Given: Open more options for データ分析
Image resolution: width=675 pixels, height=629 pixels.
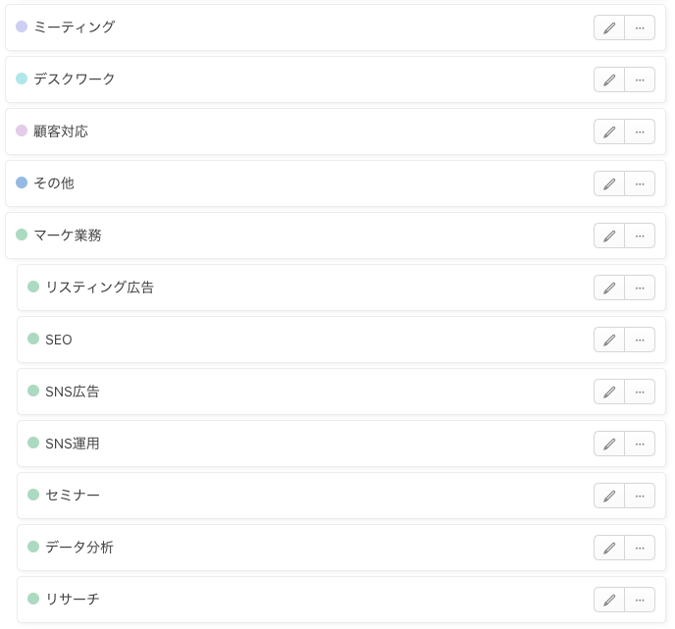Looking at the screenshot, I should (640, 548).
